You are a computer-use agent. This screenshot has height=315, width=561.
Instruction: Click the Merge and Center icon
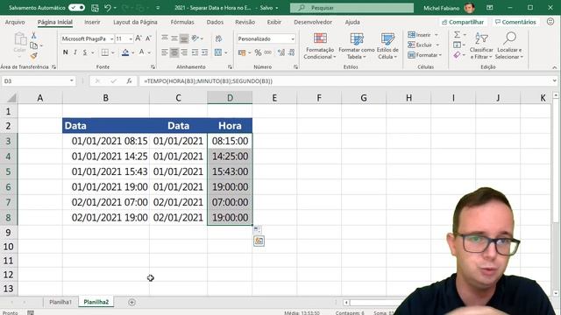(x=218, y=52)
